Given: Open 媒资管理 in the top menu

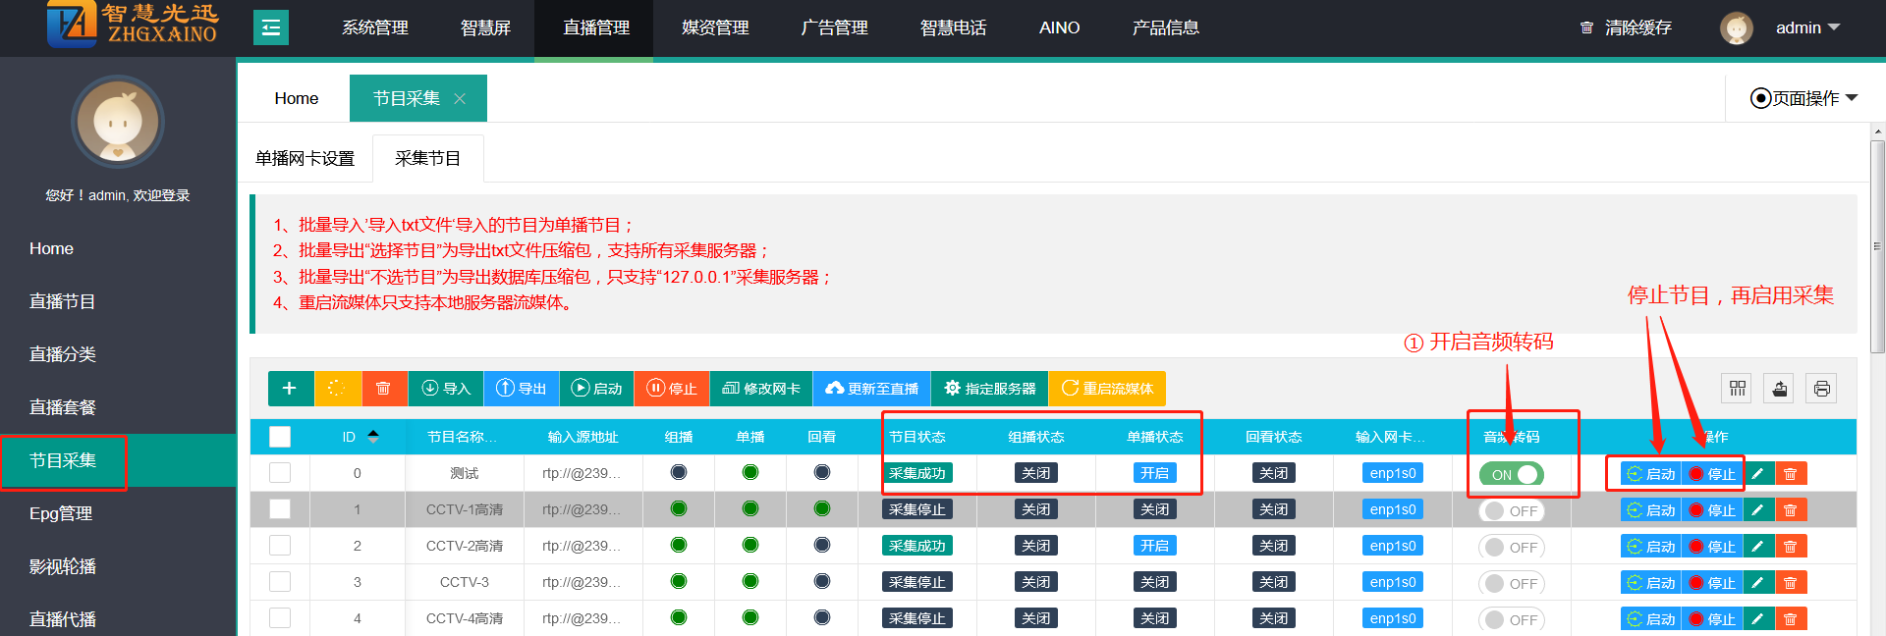Looking at the screenshot, I should click(715, 27).
